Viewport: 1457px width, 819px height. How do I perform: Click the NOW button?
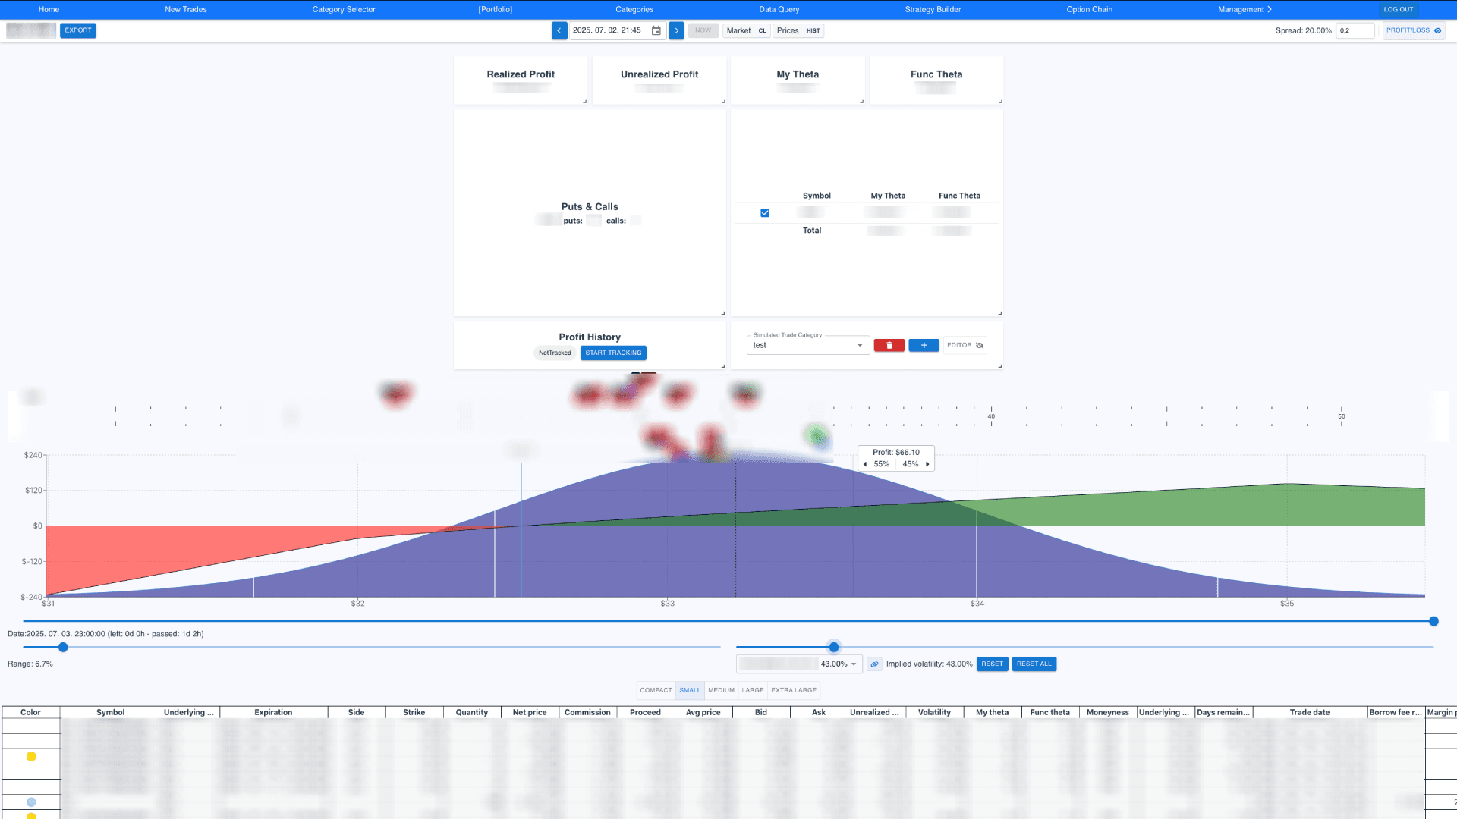tap(703, 30)
